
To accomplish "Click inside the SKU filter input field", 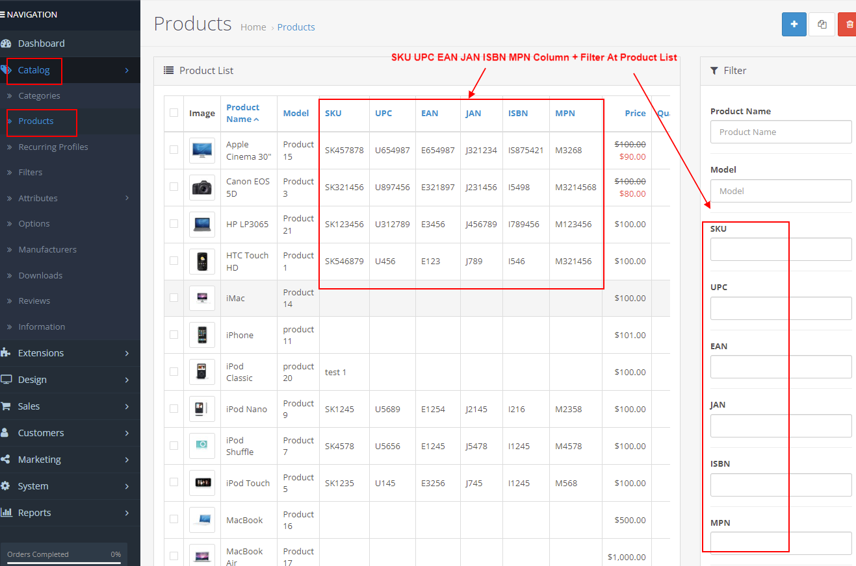I will point(780,249).
